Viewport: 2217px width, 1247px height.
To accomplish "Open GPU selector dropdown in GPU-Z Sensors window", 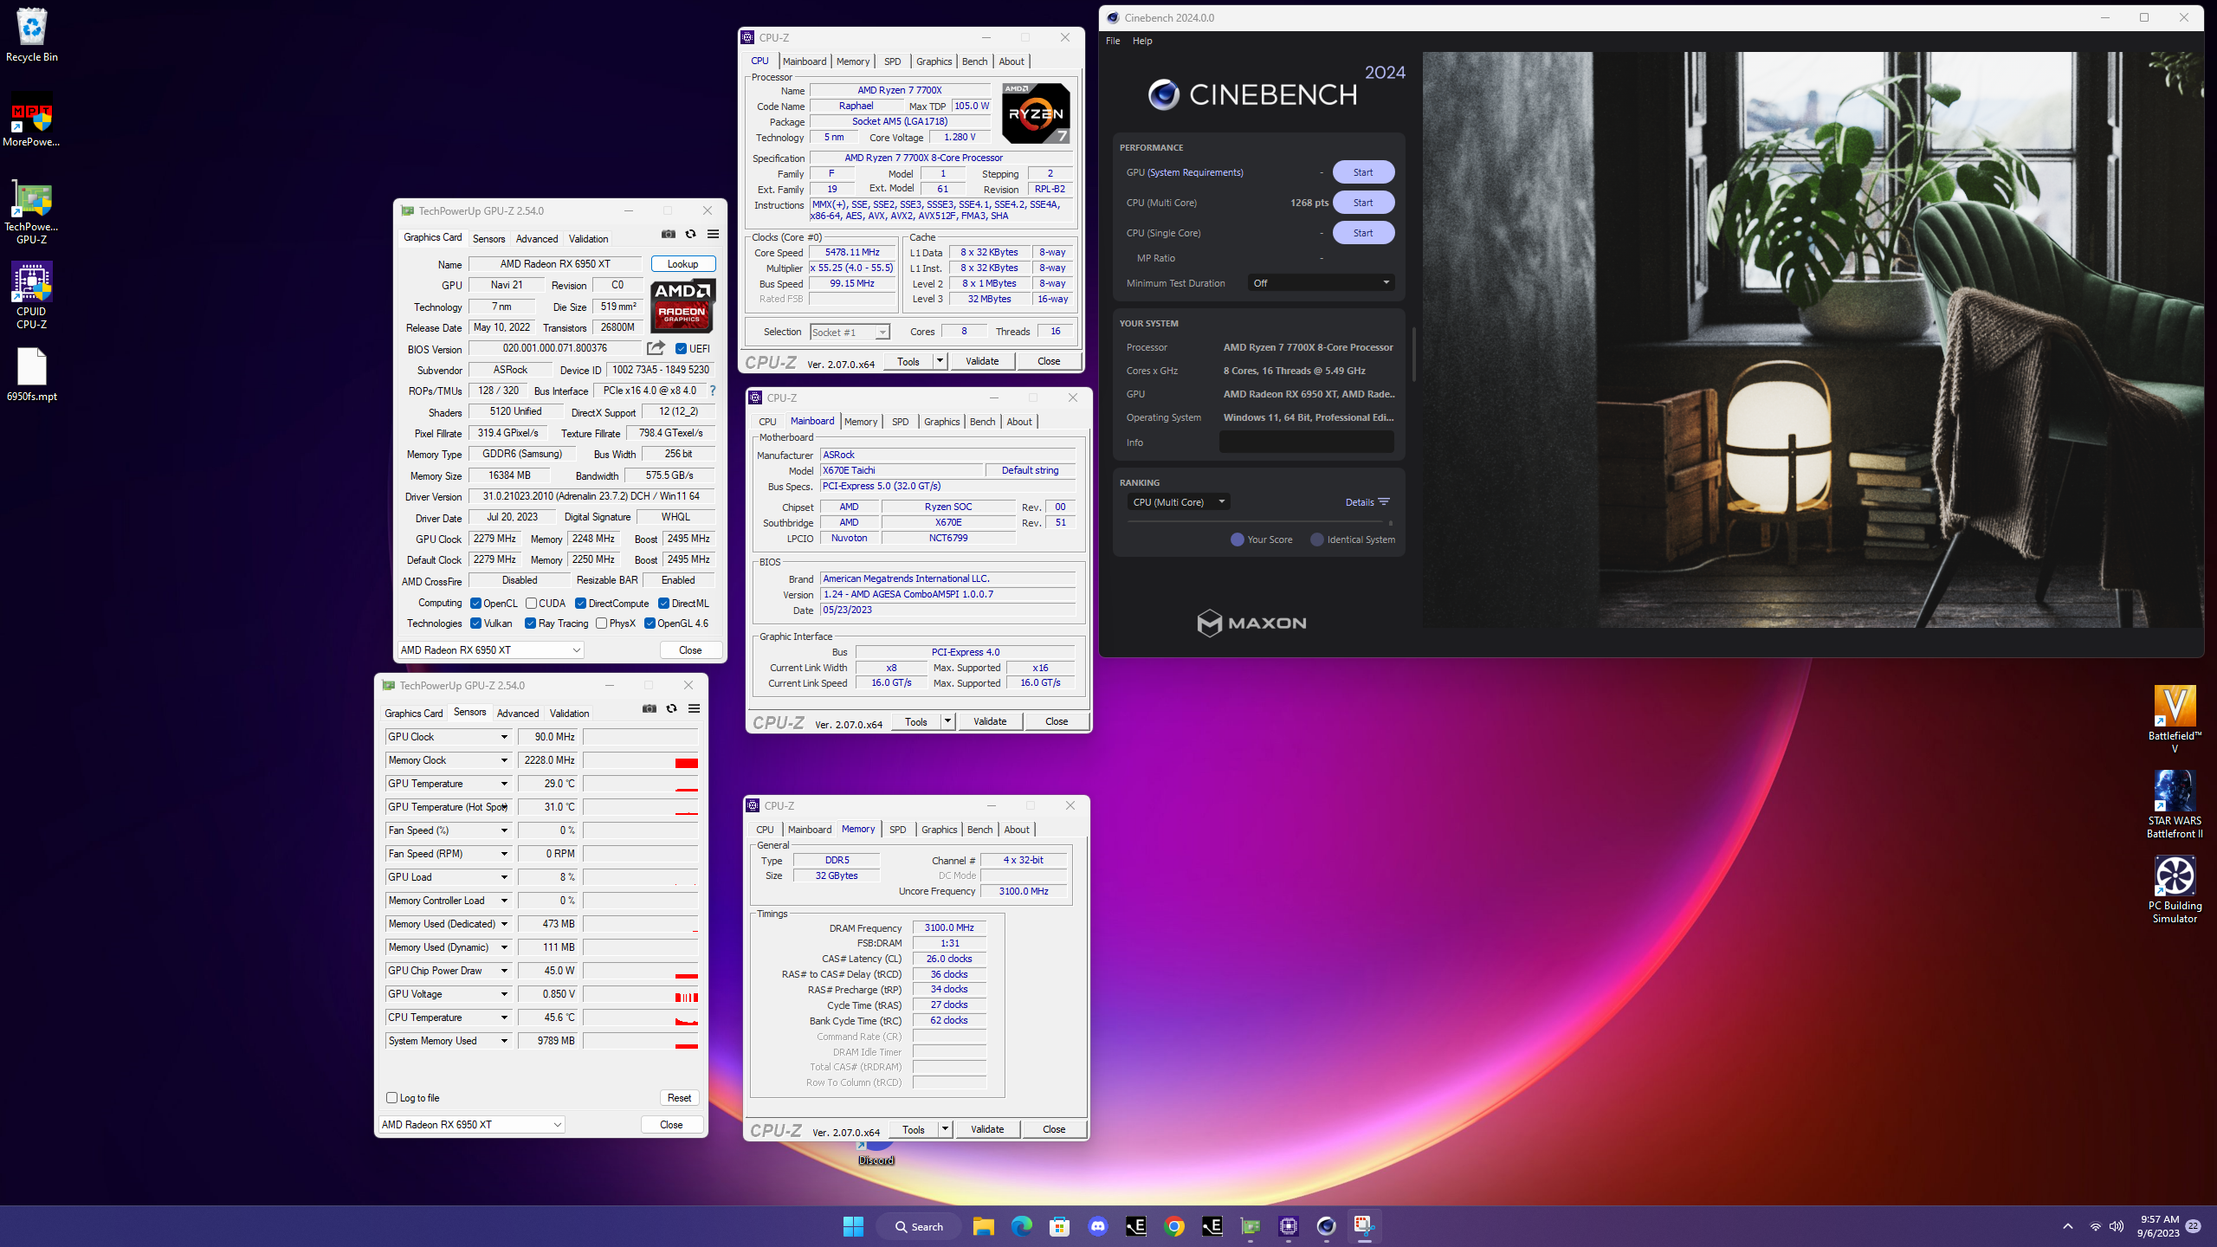I will [x=472, y=1125].
